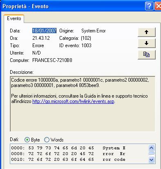Select the Evento tab
The image size is (161, 169).
coord(14,18)
